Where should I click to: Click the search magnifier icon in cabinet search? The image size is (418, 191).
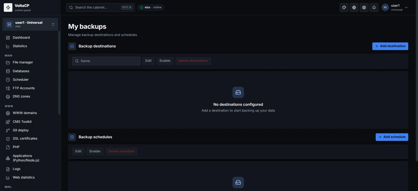click(x=71, y=7)
